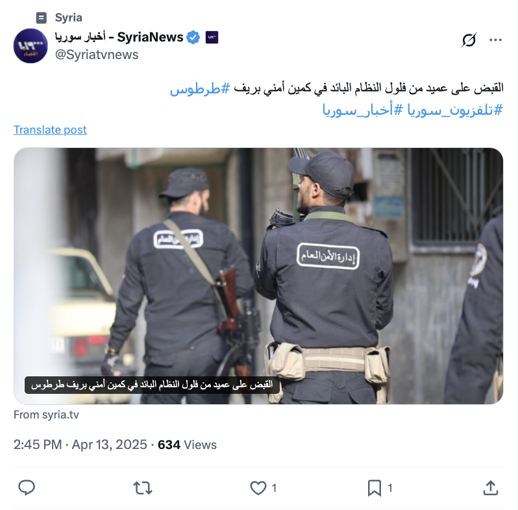Open the three-dot more options menu
Screen dimensions: 518x510
point(495,40)
